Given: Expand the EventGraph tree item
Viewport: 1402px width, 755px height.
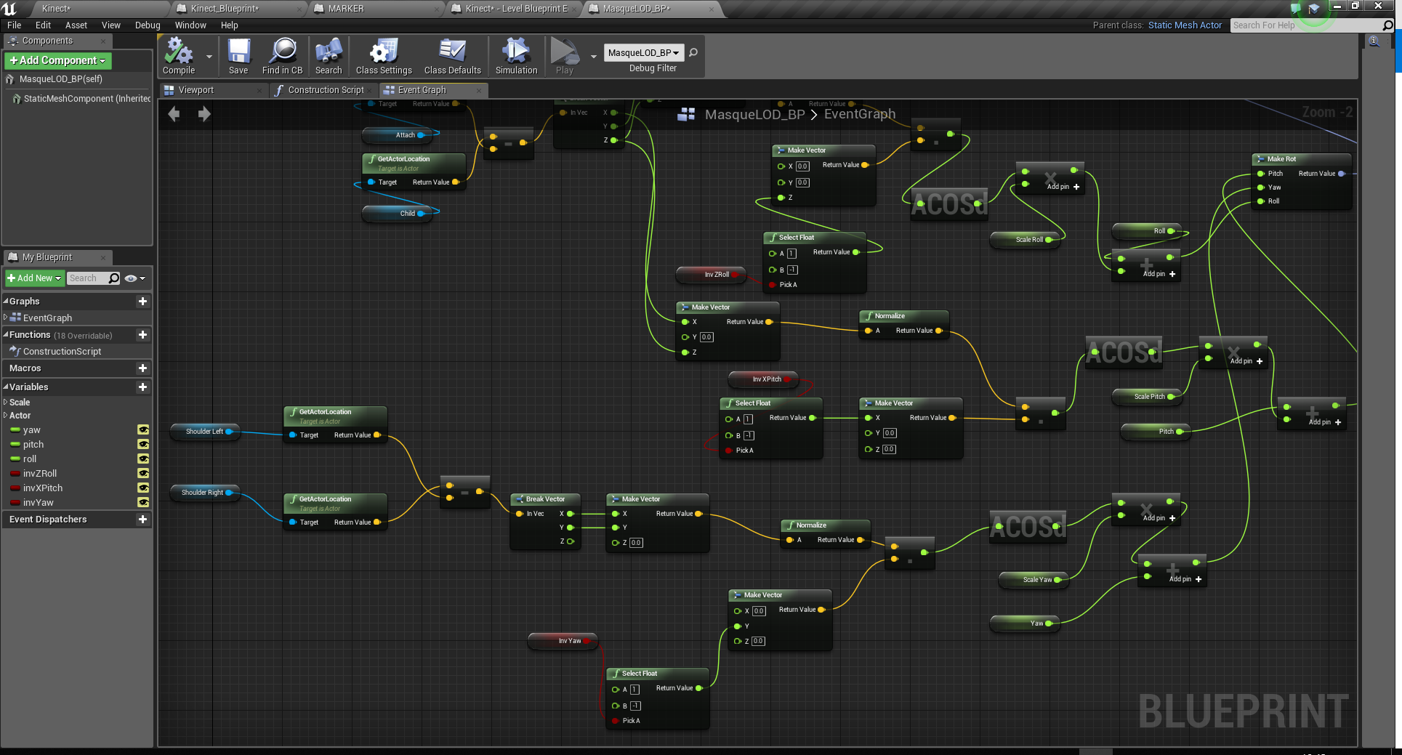Looking at the screenshot, I should point(6,318).
